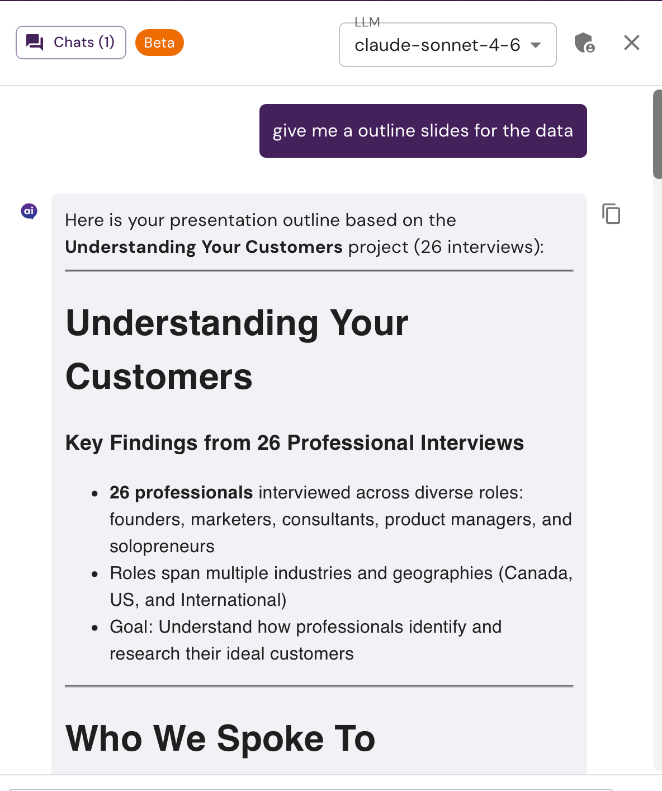Open the Chats (1) list
This screenshot has height=791, width=662.
(x=71, y=43)
